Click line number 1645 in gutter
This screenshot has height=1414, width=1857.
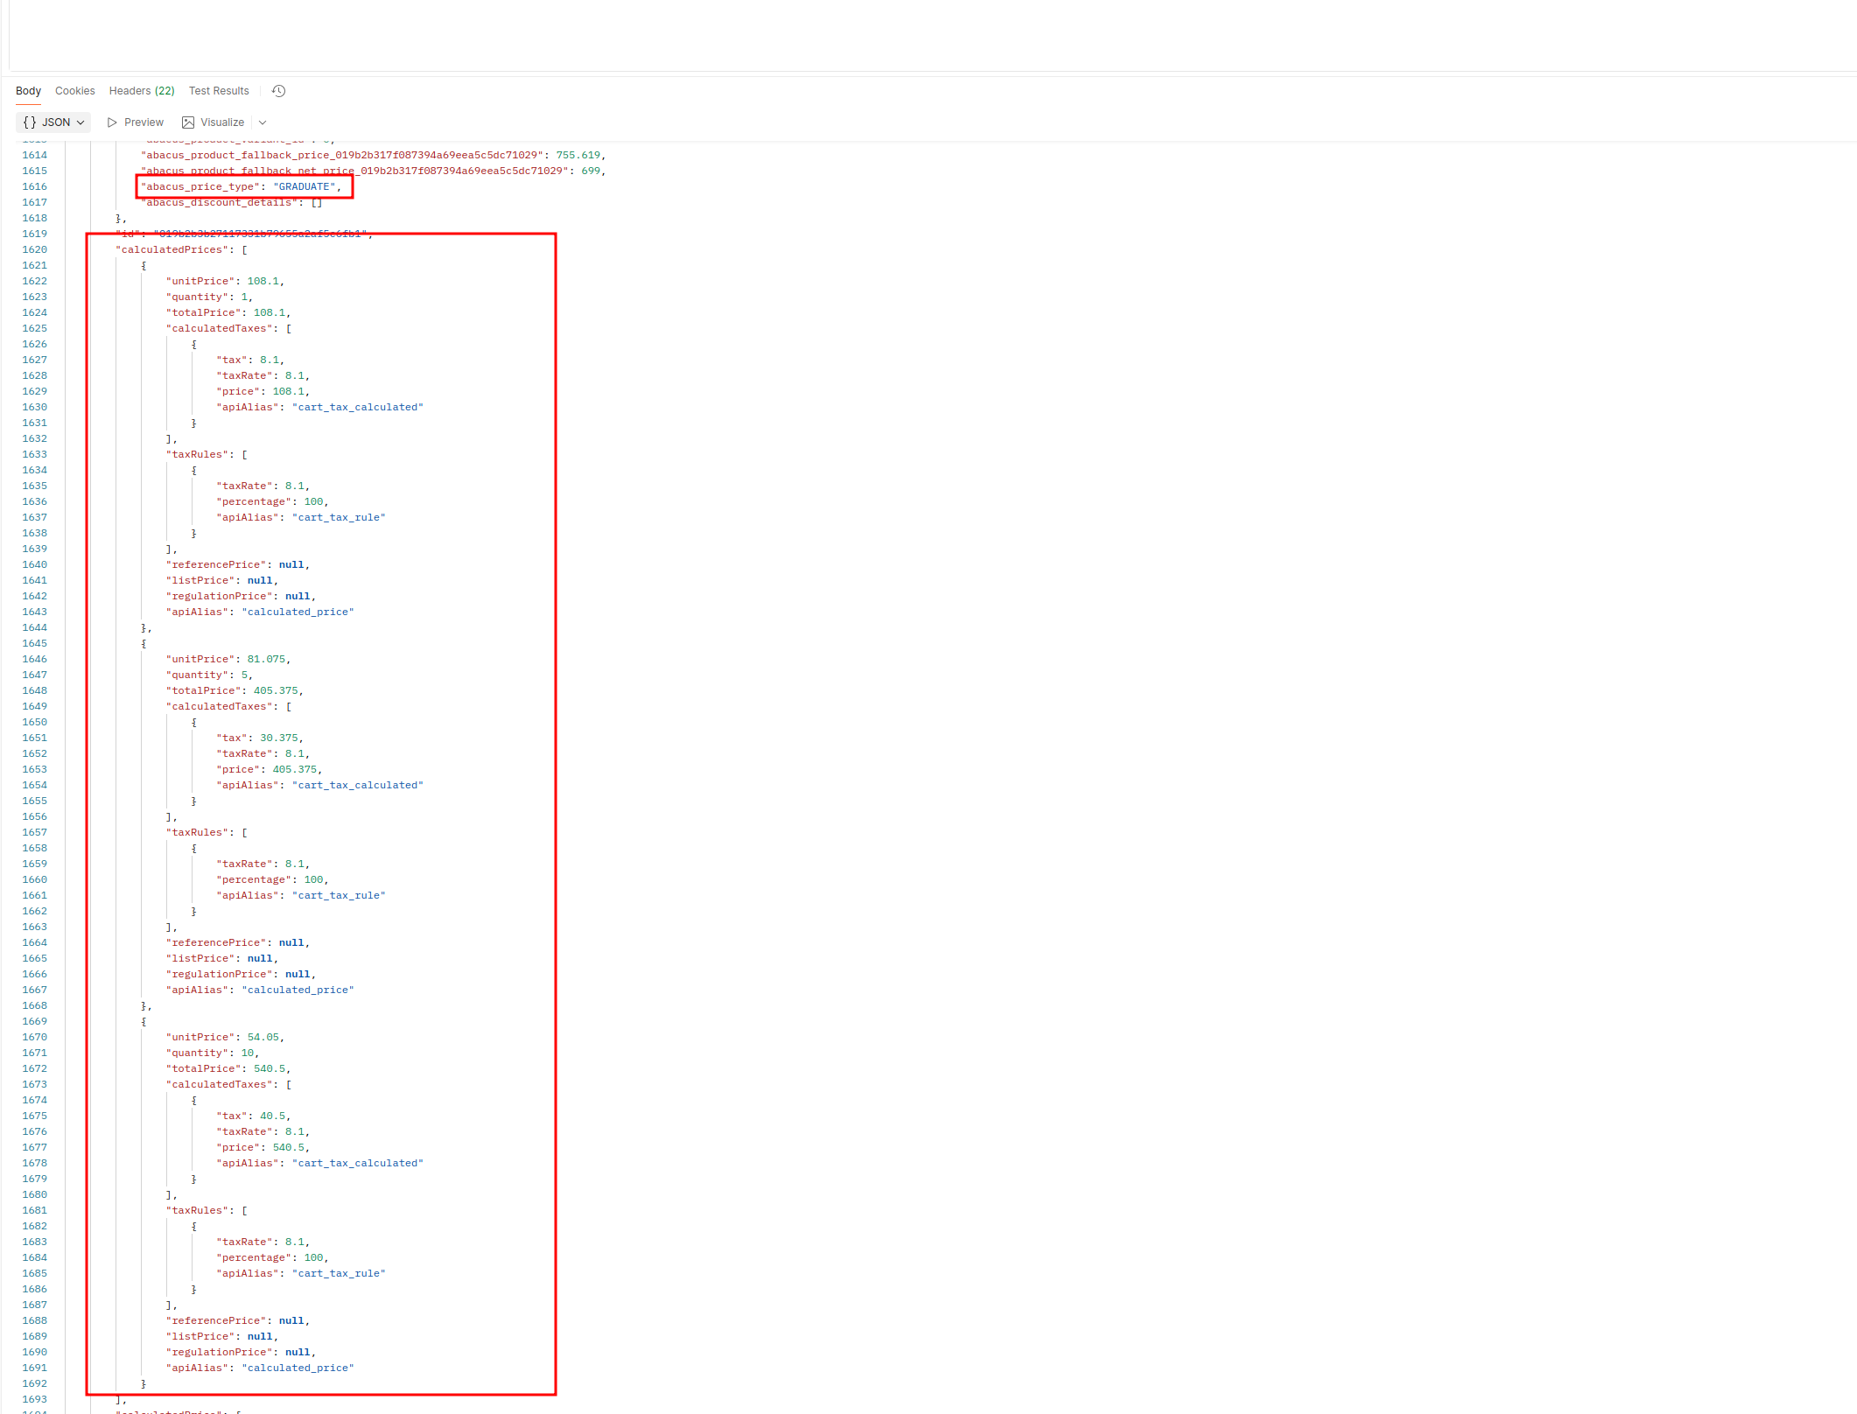coord(35,644)
